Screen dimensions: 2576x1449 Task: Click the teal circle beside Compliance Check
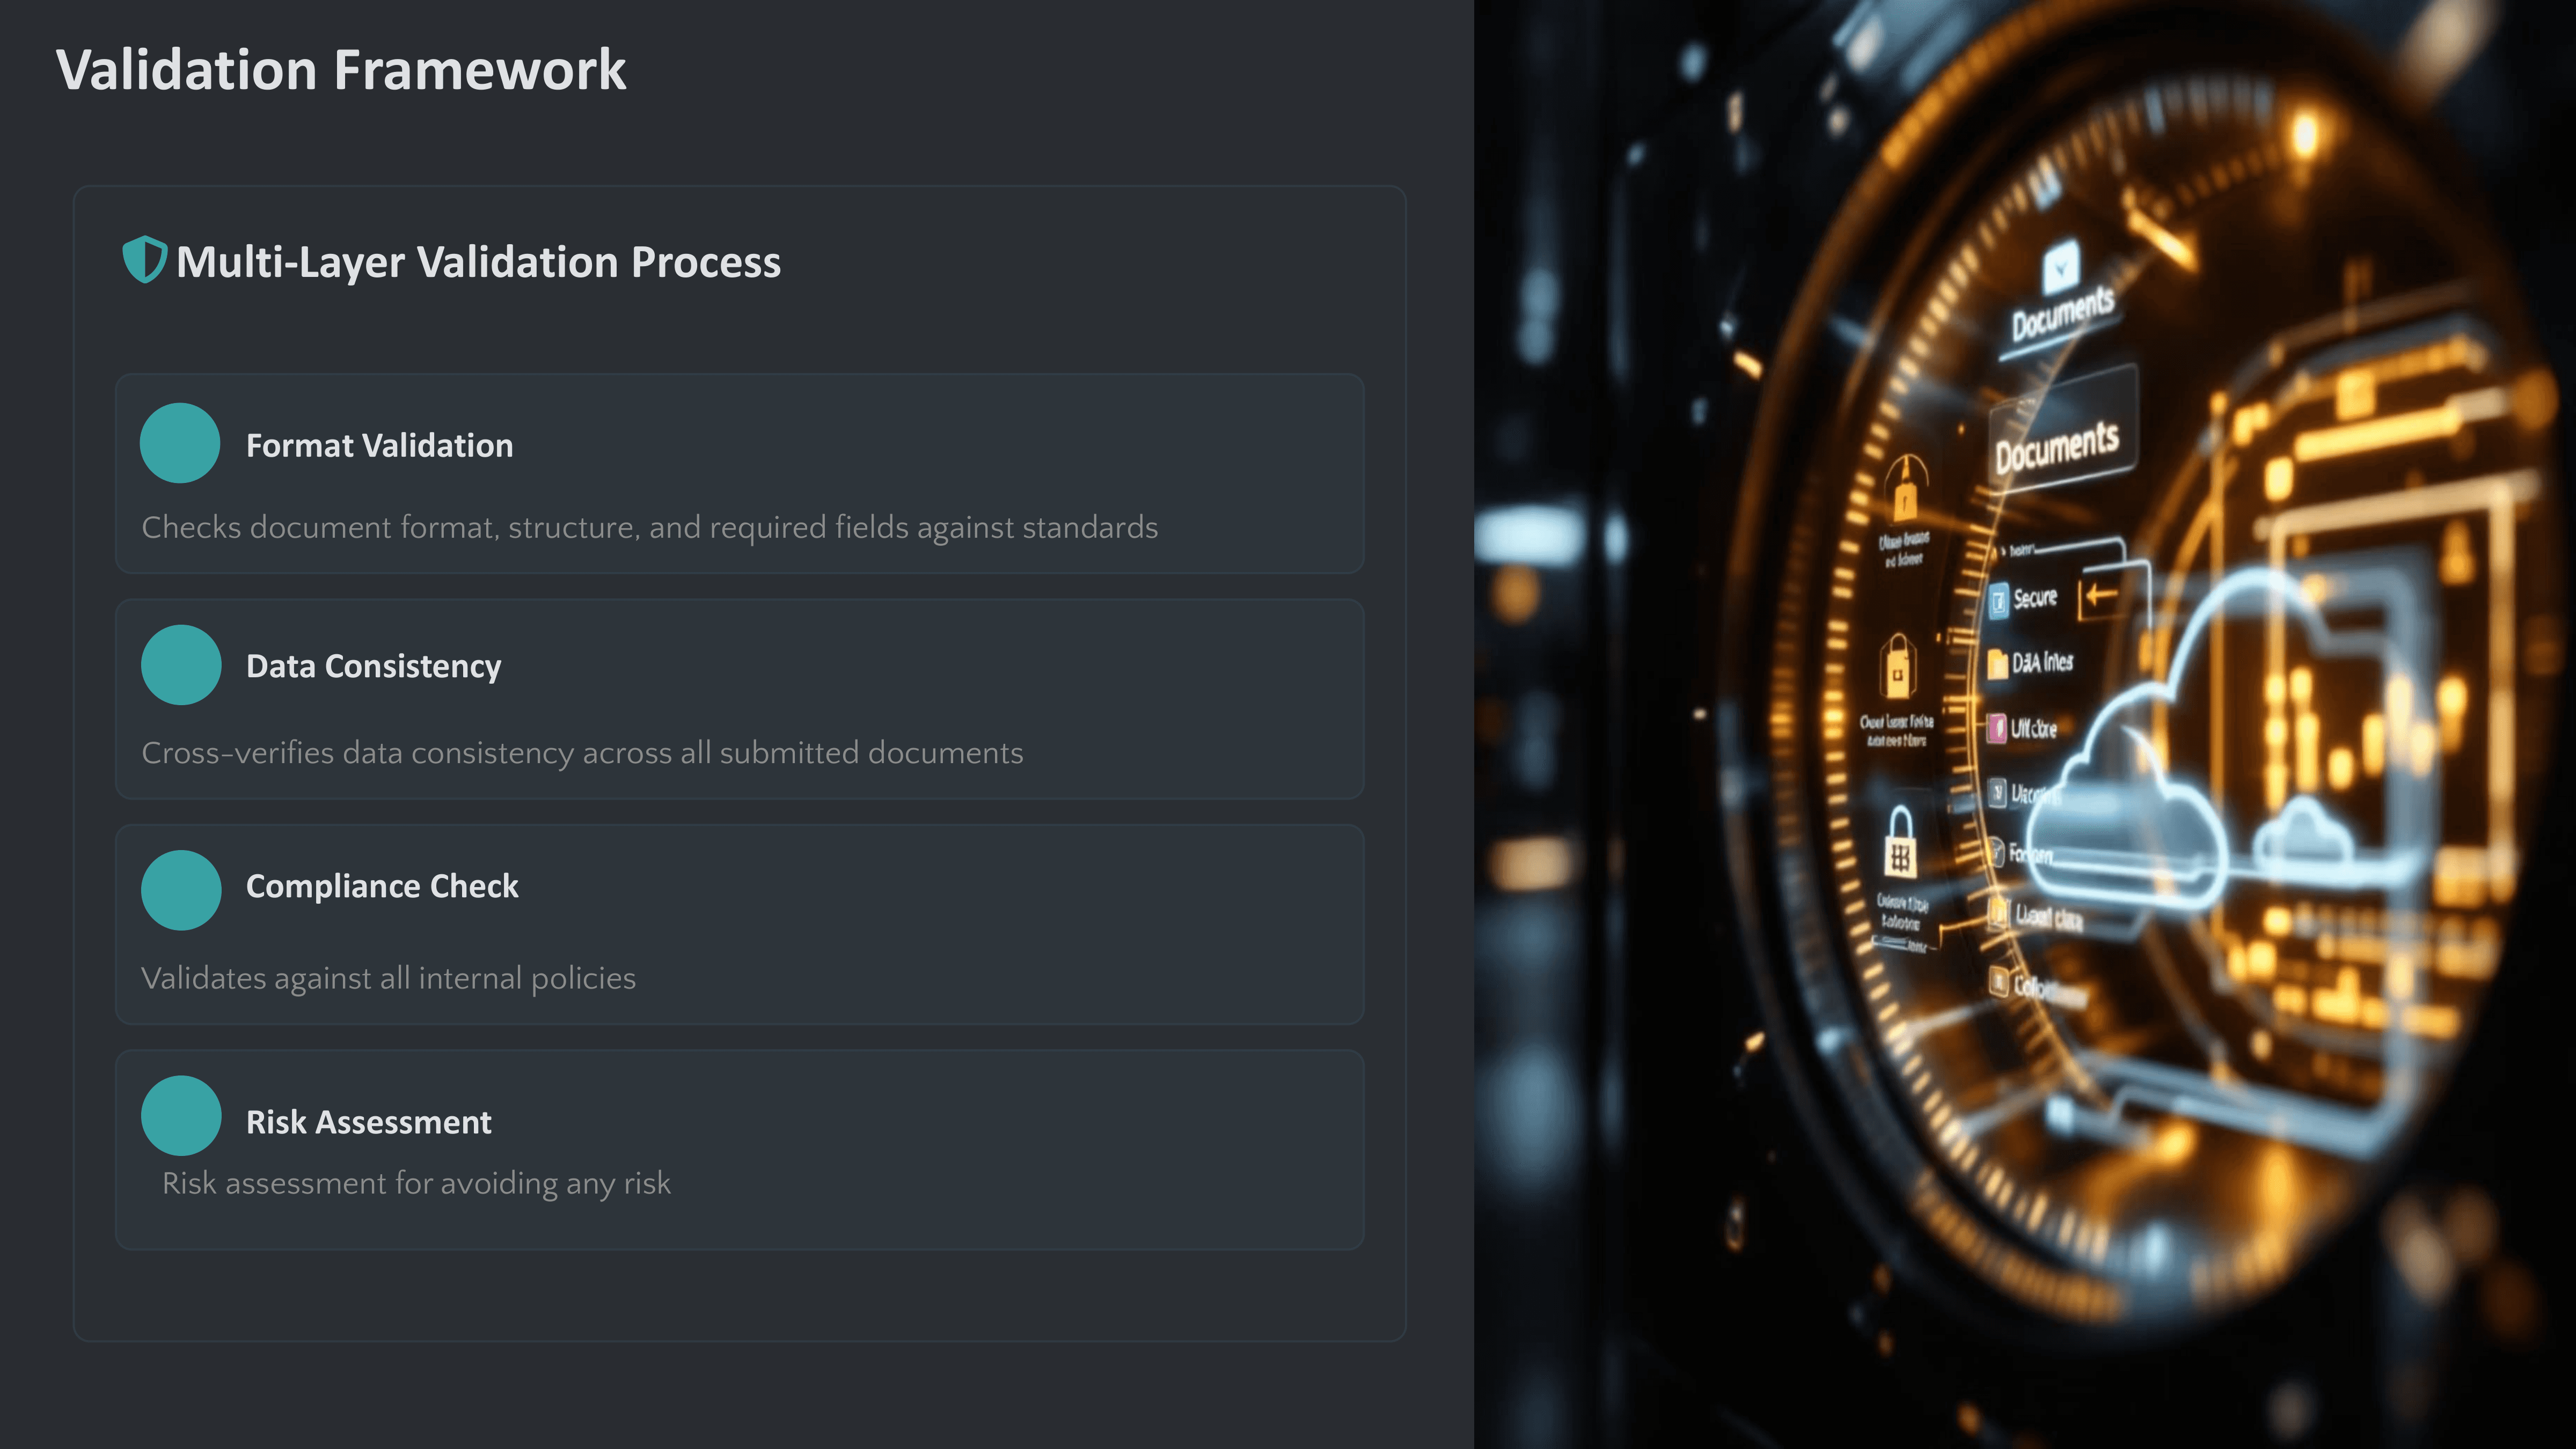point(181,890)
